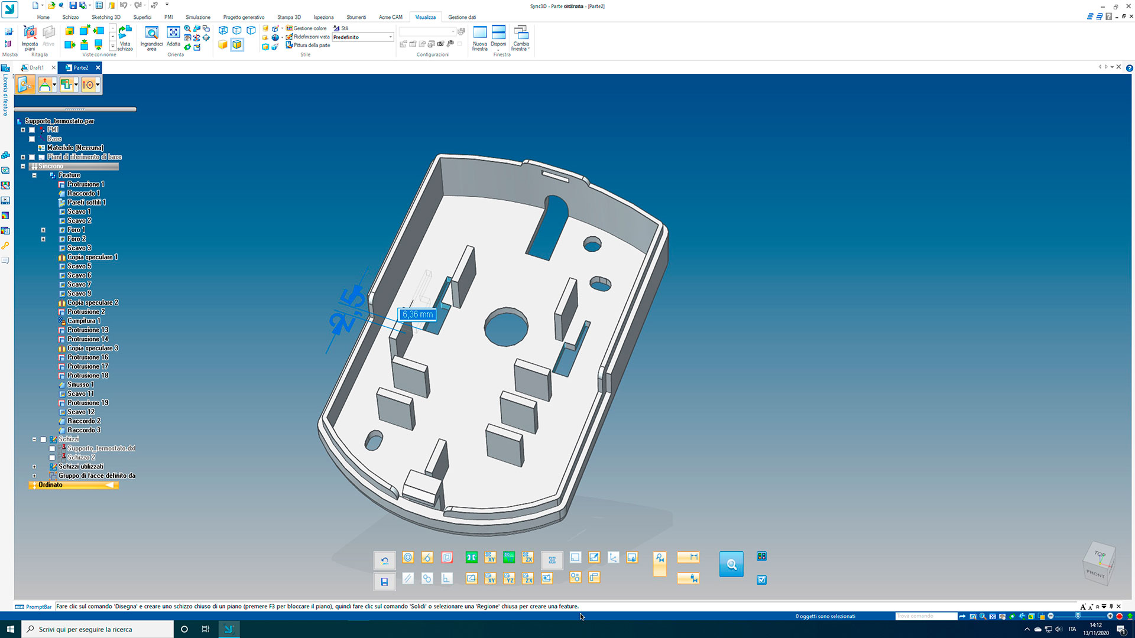Toggle Piani di riferimento di base checkbox

tap(32, 157)
